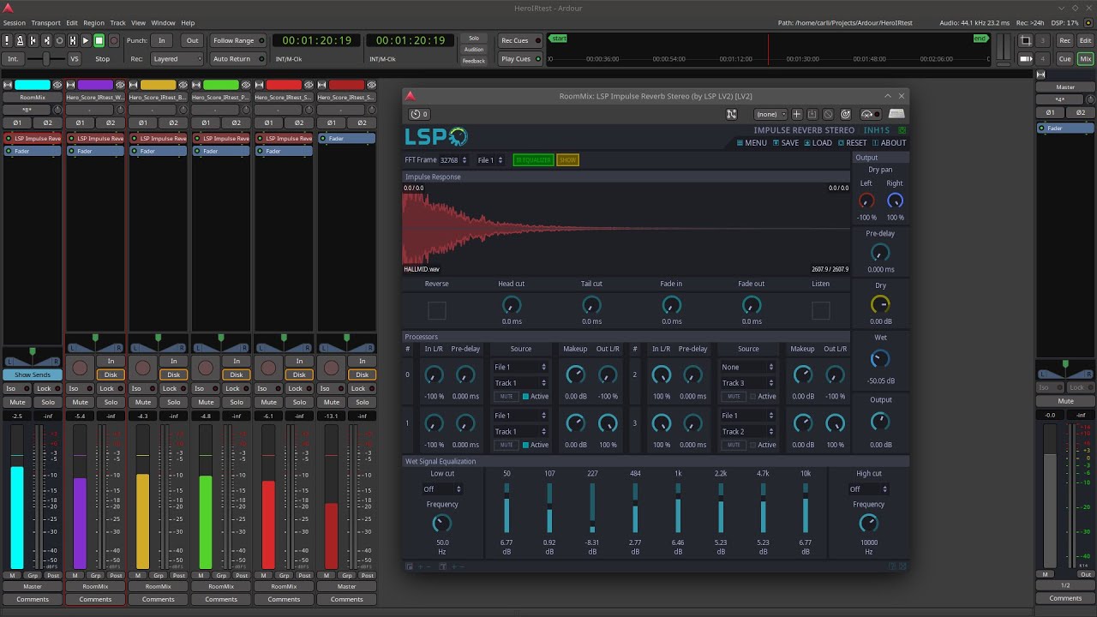The height and width of the screenshot is (617, 1097).
Task: Click the yellow track color swatch
Action: point(158,85)
